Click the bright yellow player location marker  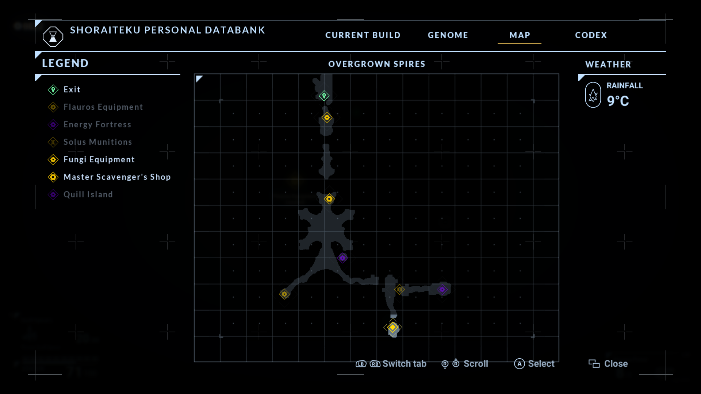pos(392,327)
